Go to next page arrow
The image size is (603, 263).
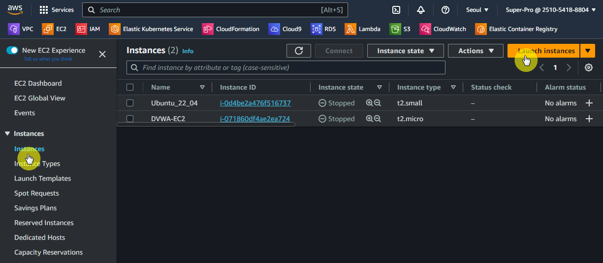(569, 68)
